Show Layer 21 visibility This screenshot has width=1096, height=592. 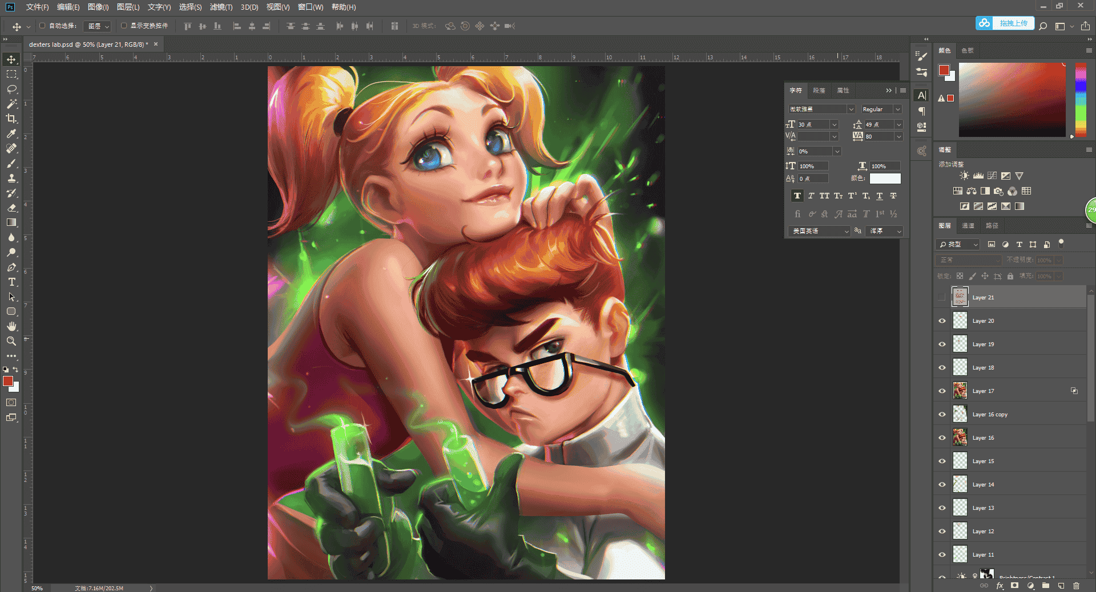pos(942,297)
